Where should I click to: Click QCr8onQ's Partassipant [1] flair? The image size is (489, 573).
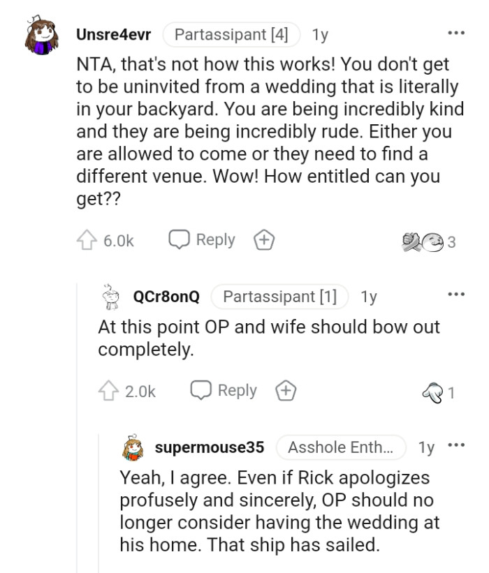pos(279,296)
